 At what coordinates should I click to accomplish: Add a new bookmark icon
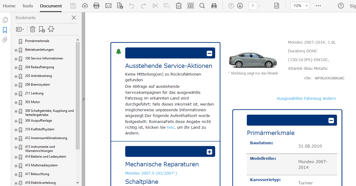(42, 29)
